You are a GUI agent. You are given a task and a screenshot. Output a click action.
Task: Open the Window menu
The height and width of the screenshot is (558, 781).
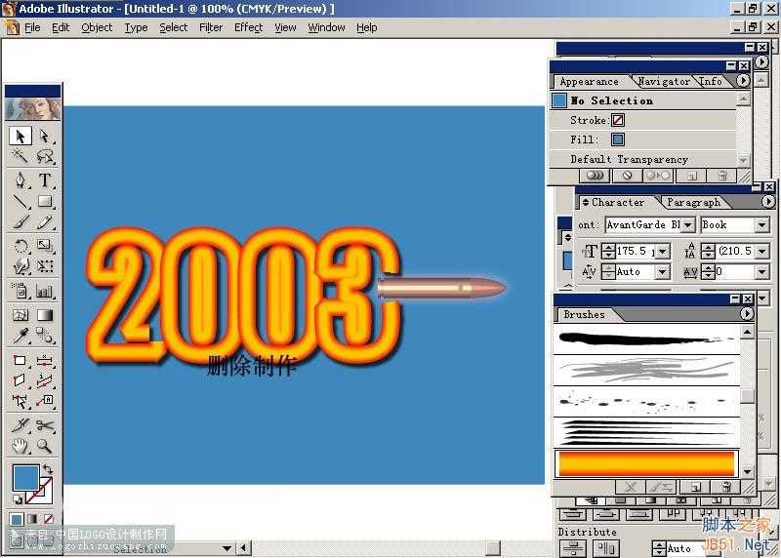click(326, 28)
